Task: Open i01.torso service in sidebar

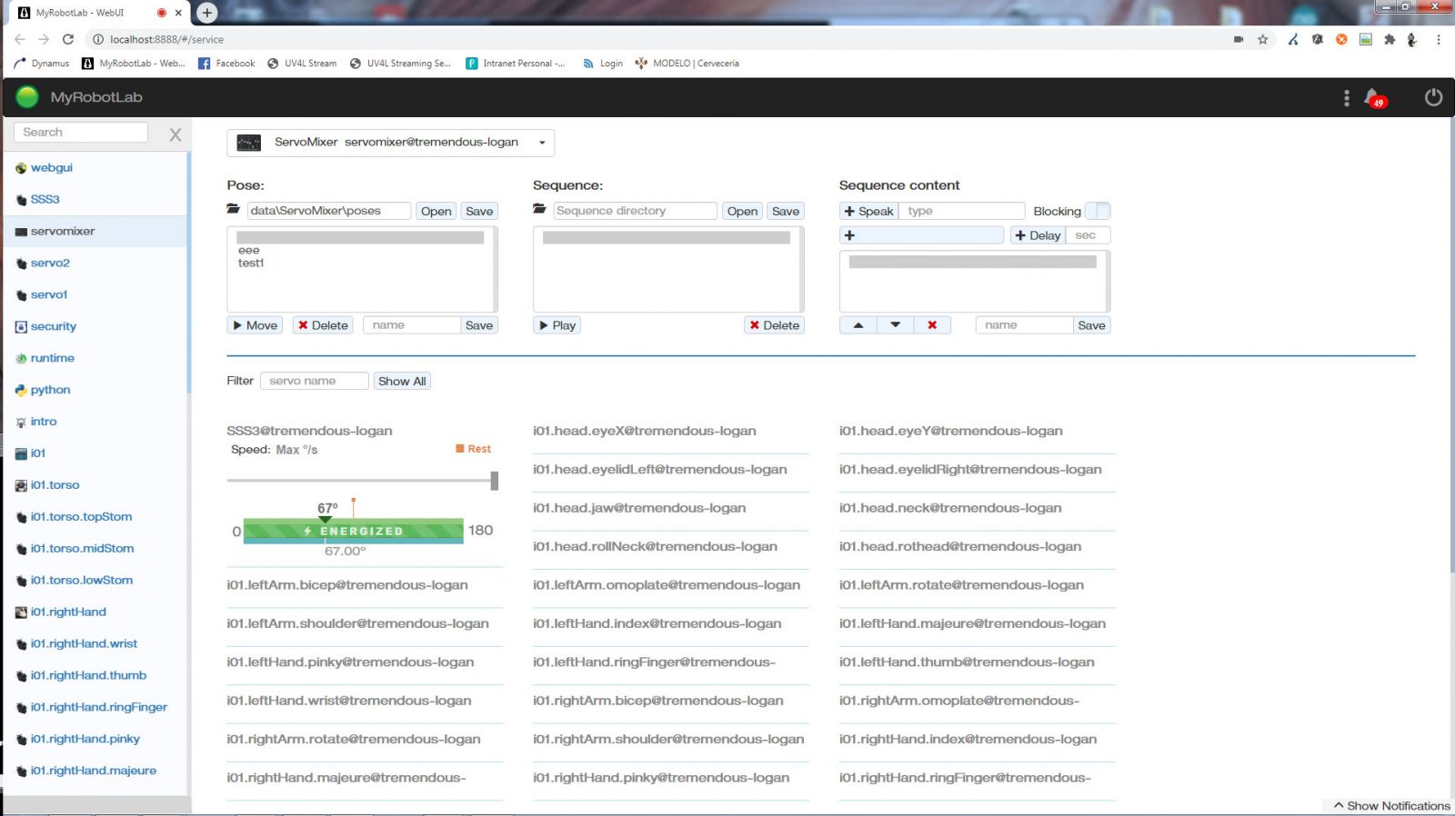Action: (55, 485)
